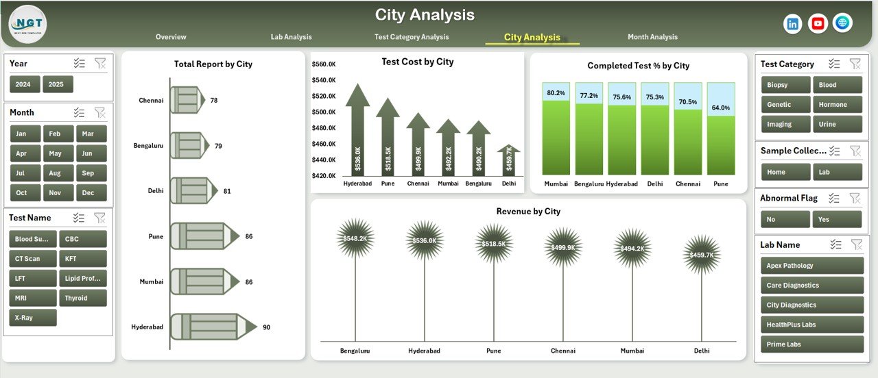Clear filter on Abnormal Flag slicer

tap(855, 198)
